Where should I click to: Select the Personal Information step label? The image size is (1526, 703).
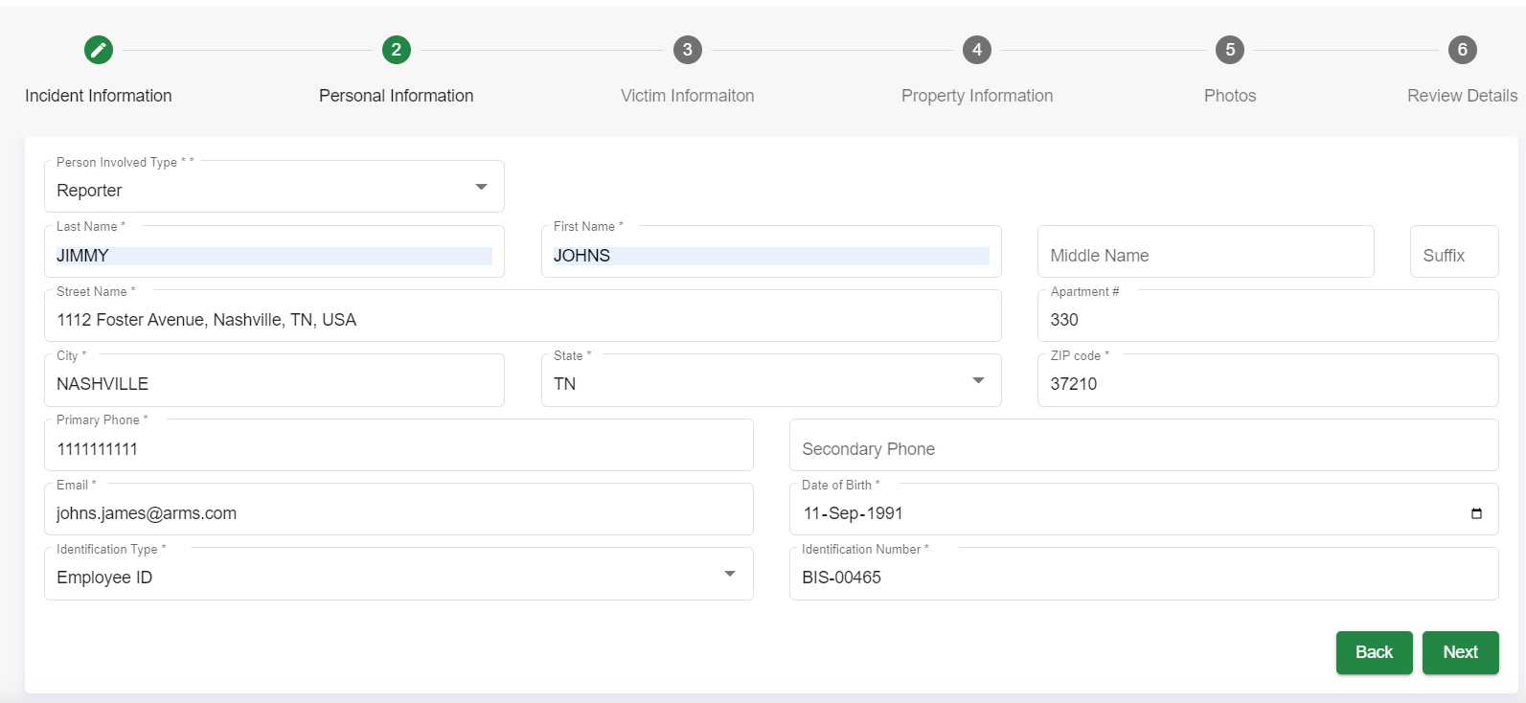[397, 96]
